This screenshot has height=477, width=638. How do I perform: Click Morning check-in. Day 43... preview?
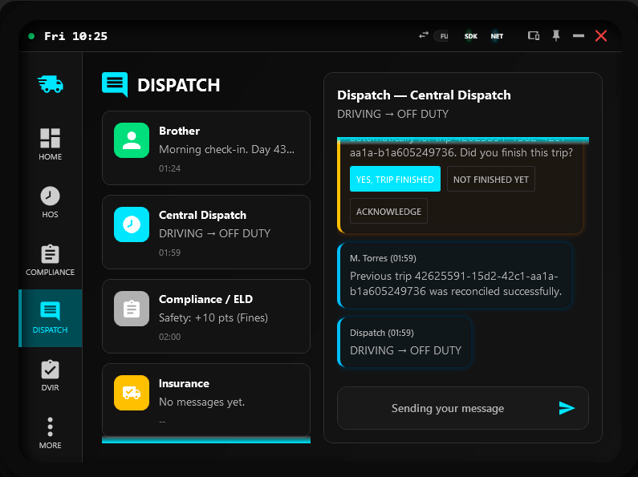click(x=226, y=149)
